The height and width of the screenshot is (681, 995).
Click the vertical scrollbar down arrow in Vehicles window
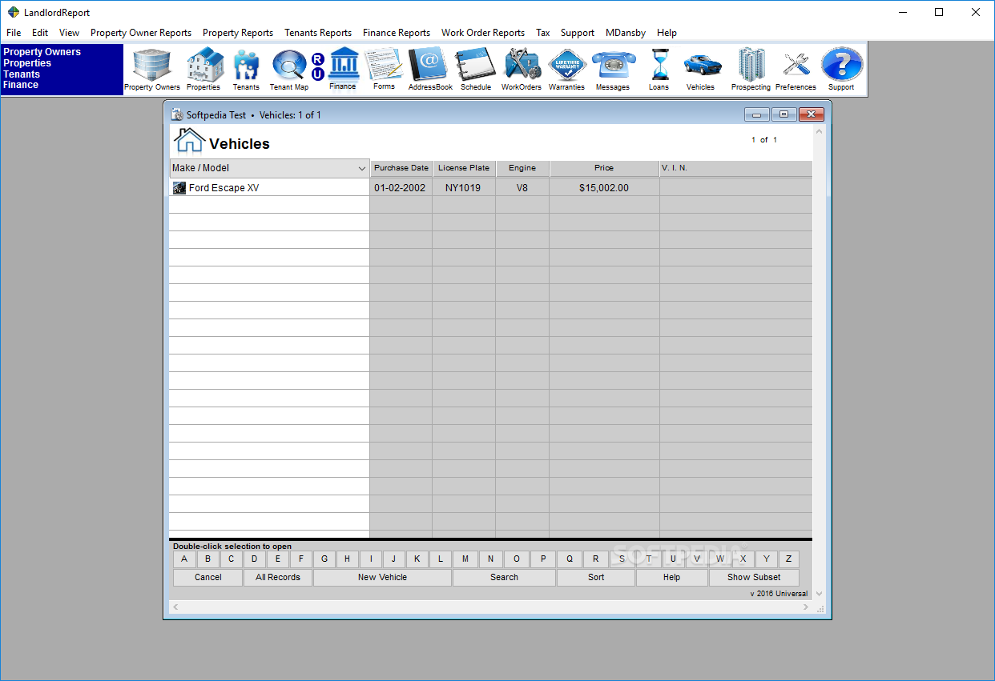click(x=819, y=594)
